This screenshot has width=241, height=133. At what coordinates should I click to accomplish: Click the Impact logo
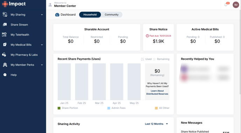[x=14, y=4]
